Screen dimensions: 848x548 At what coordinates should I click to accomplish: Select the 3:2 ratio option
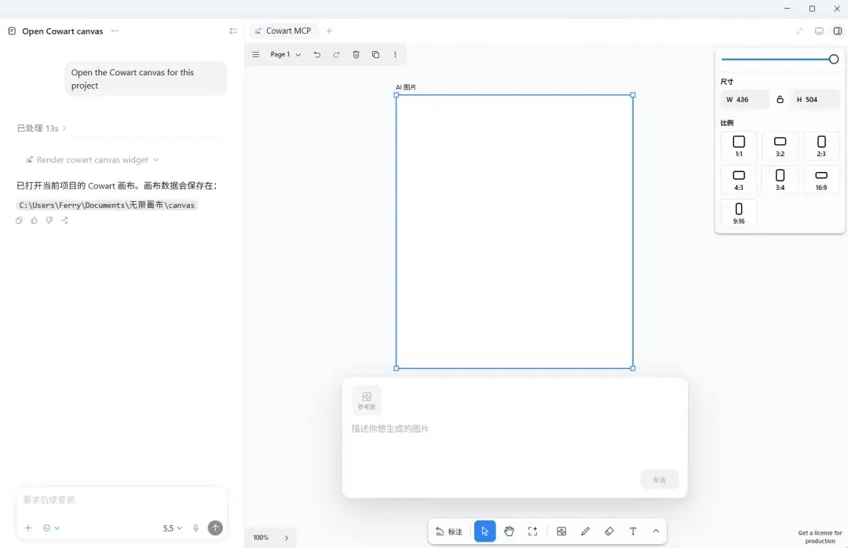click(x=780, y=145)
